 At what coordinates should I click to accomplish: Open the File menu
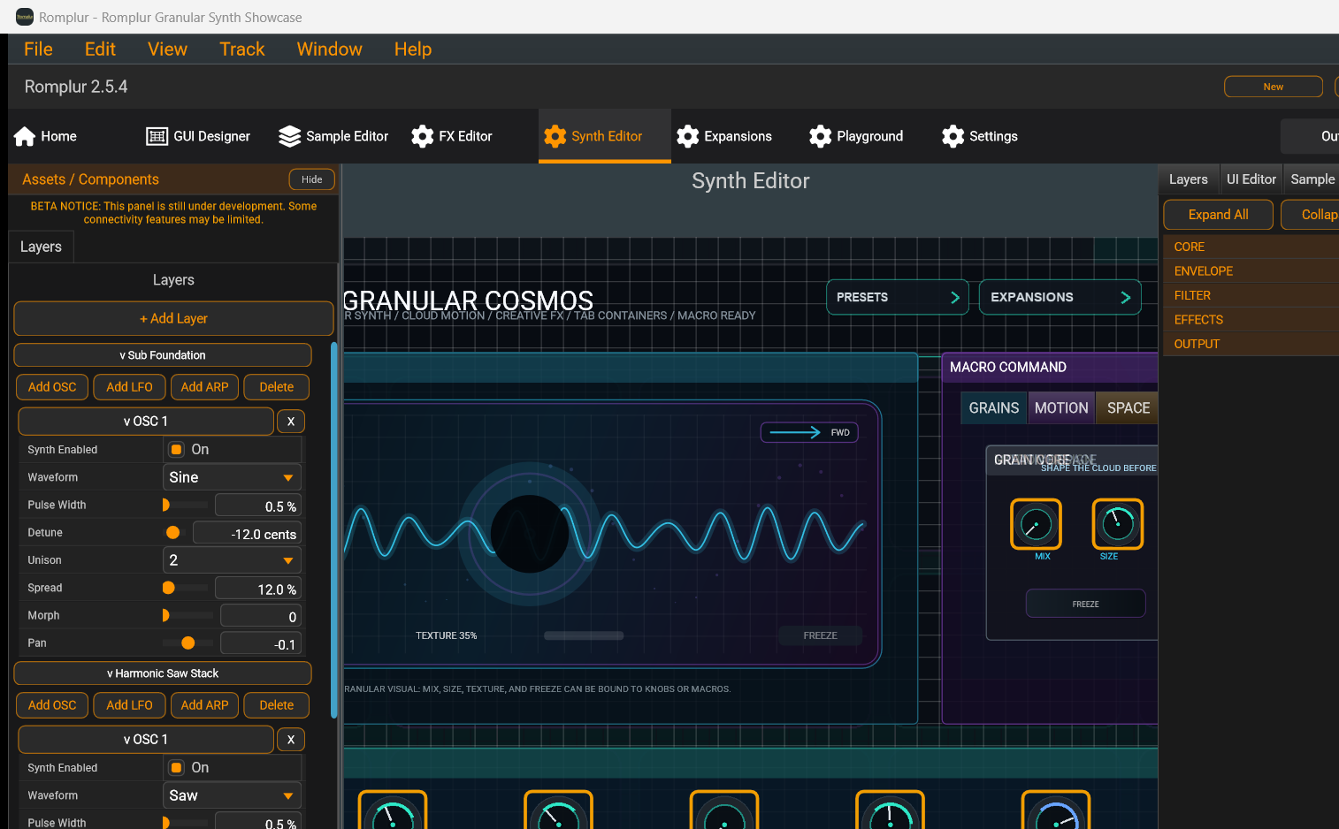[x=38, y=49]
